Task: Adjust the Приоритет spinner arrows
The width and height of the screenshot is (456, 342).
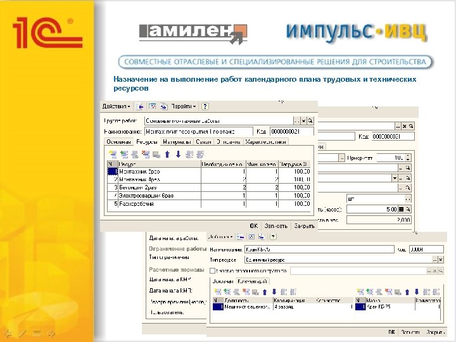Action: coord(408,158)
